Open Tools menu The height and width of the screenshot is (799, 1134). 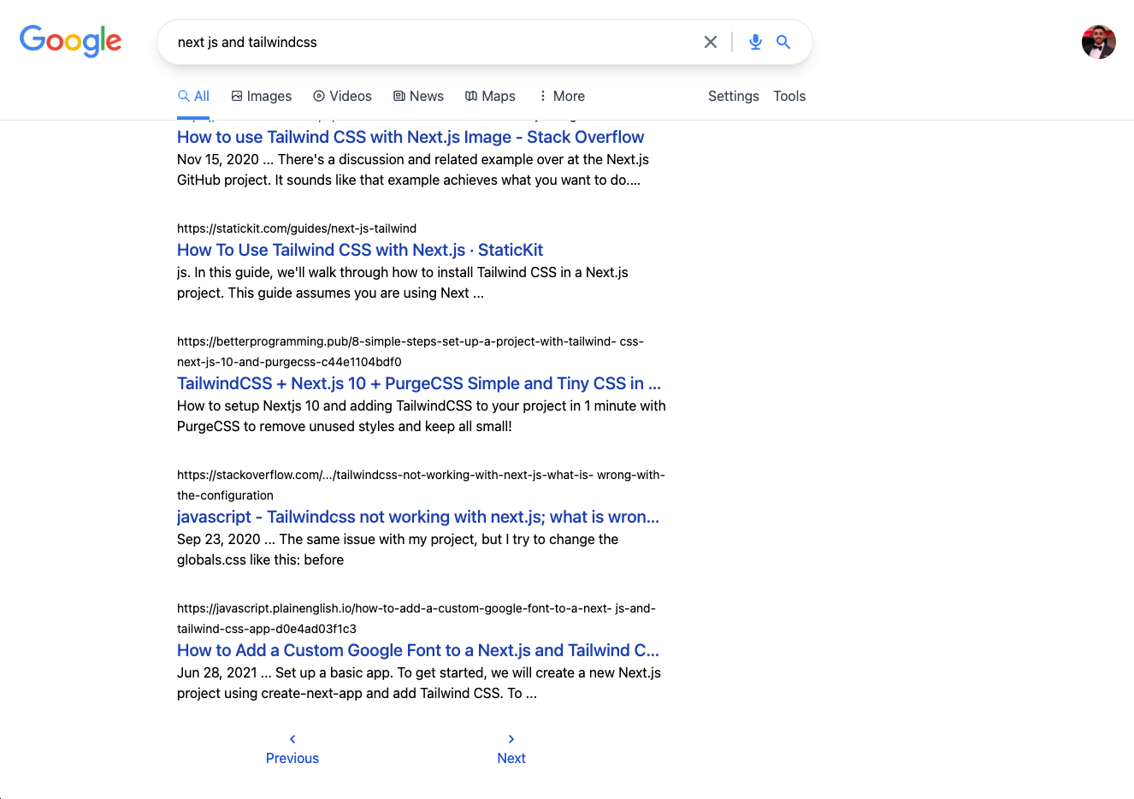pos(789,96)
